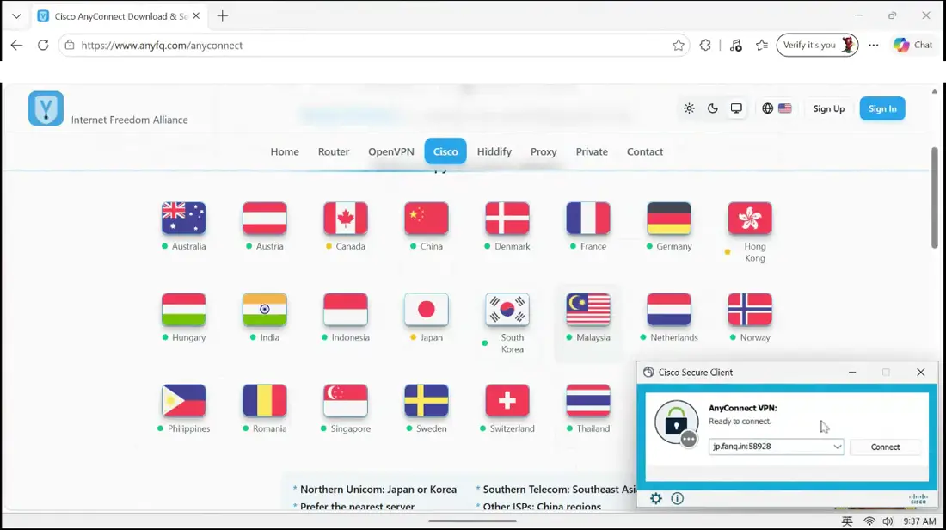Open the OpenVPN menu item

pos(391,151)
